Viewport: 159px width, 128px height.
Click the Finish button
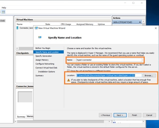(x=135, y=115)
